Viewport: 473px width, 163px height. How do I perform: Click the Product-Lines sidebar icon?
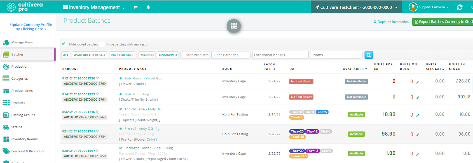[x=6, y=91]
